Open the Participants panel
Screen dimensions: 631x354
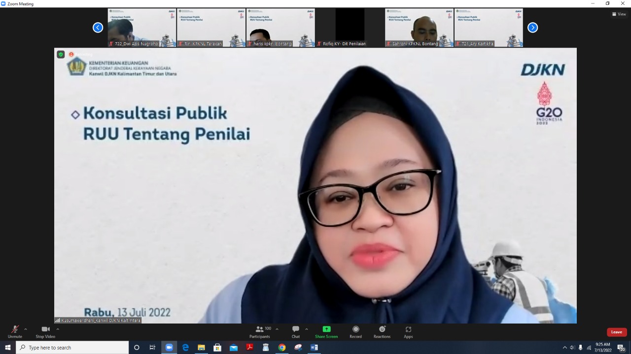point(259,331)
